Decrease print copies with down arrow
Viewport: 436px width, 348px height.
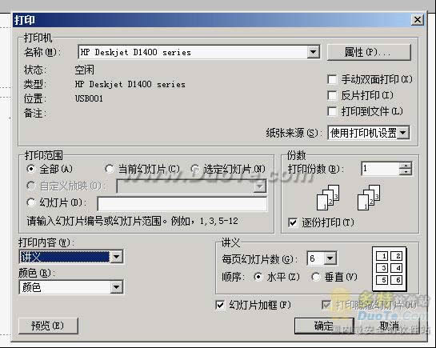coord(406,172)
